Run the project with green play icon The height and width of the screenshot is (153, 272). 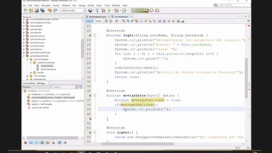click(110, 10)
